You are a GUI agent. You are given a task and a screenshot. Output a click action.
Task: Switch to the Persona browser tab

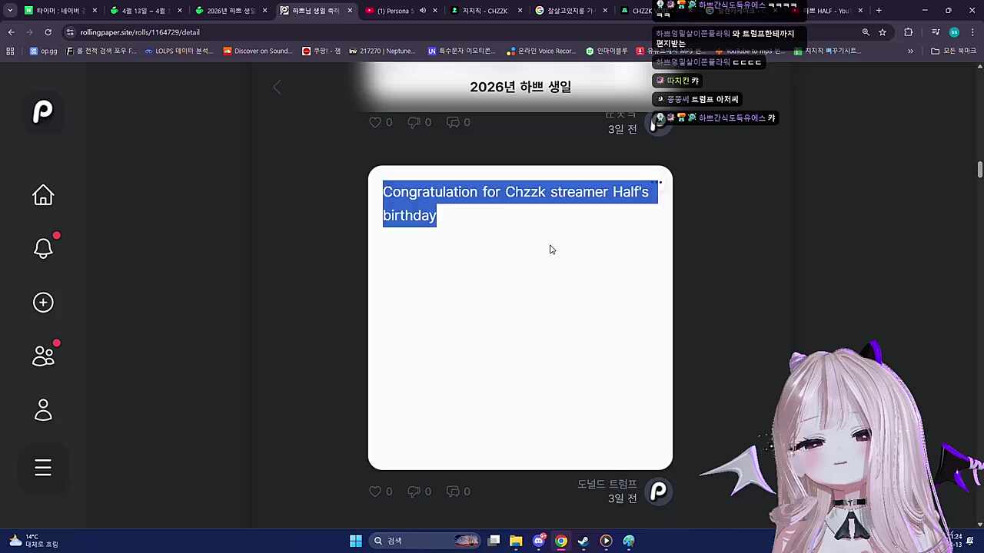click(x=394, y=11)
